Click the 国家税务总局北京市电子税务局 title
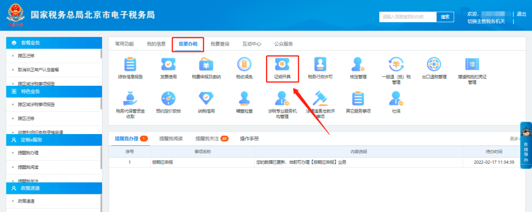The image size is (532, 212). (93, 15)
